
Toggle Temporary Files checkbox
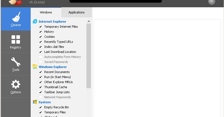point(41,112)
